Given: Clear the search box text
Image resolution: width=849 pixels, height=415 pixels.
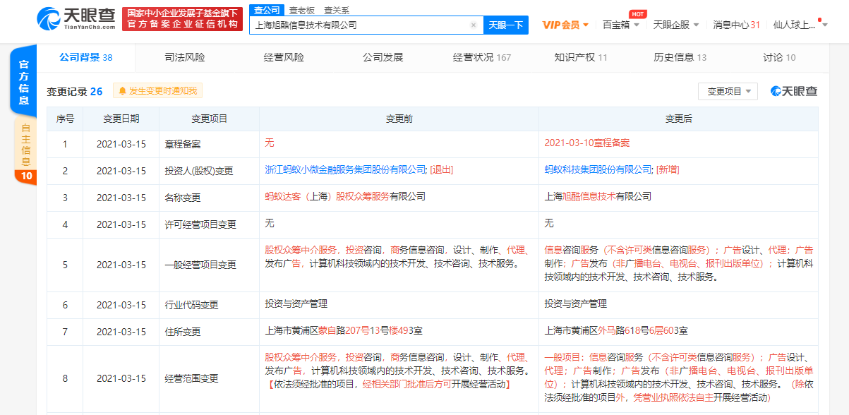Looking at the screenshot, I should (x=474, y=25).
